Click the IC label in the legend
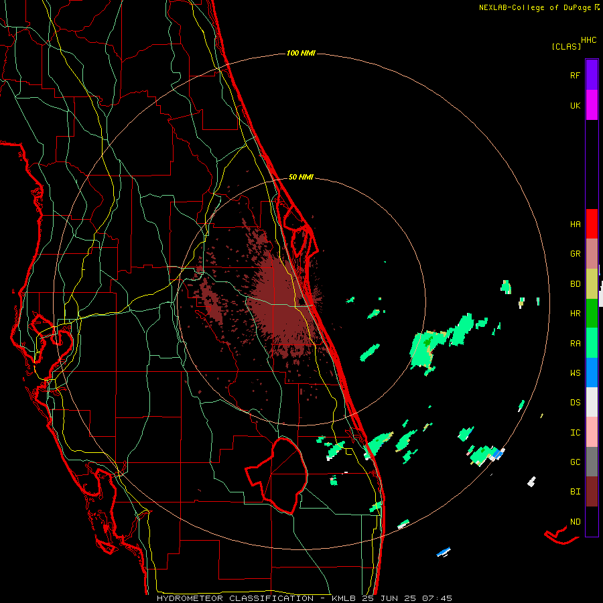 point(575,433)
